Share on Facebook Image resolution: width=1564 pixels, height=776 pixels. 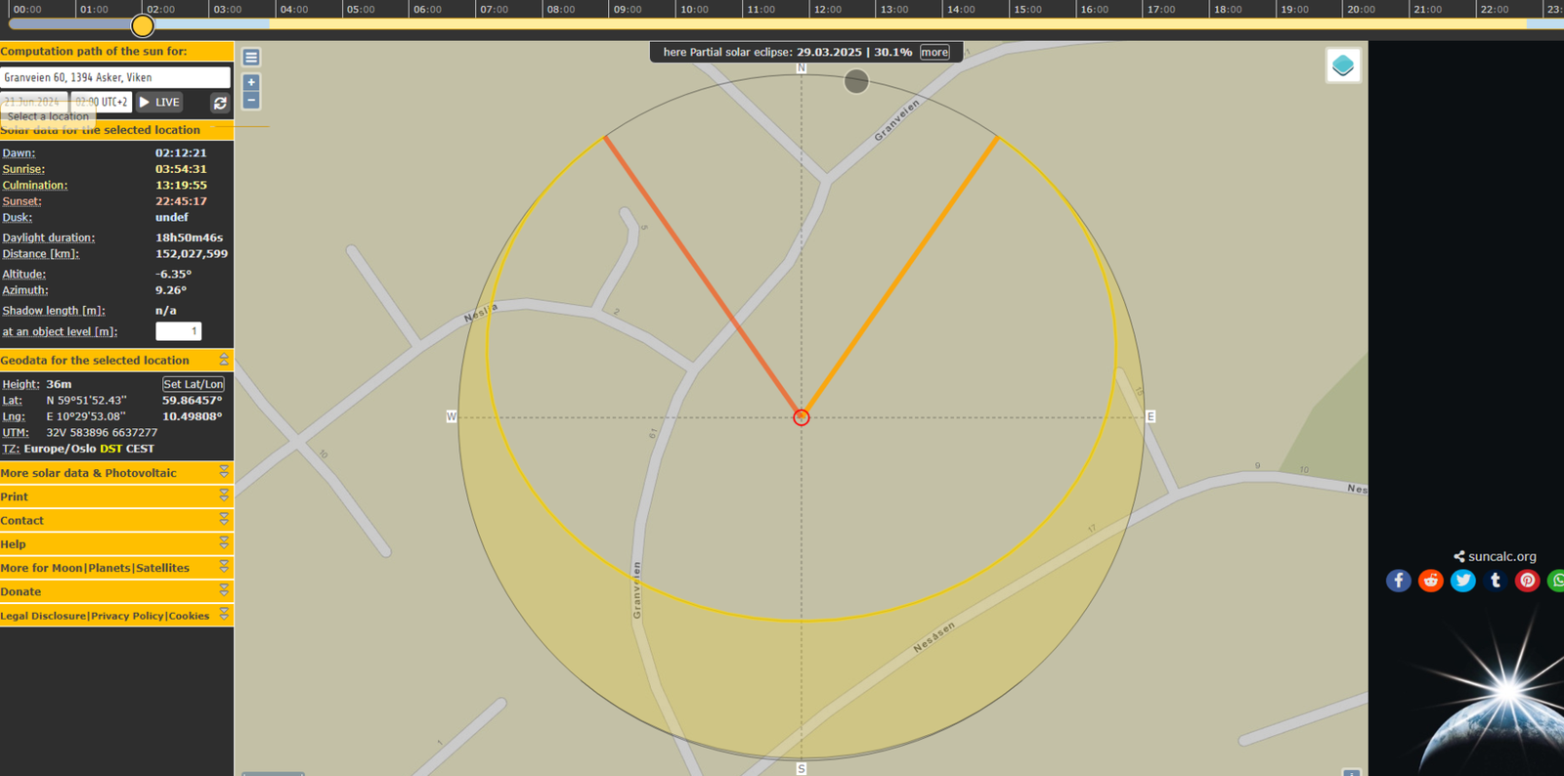[1399, 582]
